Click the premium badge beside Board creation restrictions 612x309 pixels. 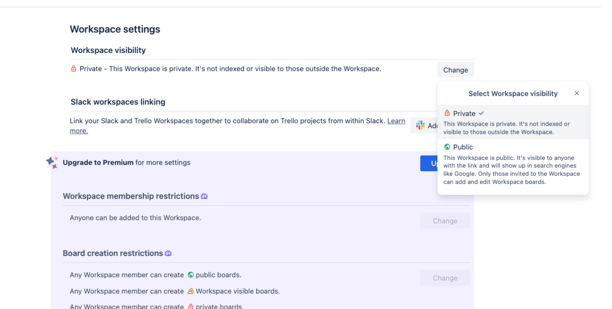tap(168, 253)
